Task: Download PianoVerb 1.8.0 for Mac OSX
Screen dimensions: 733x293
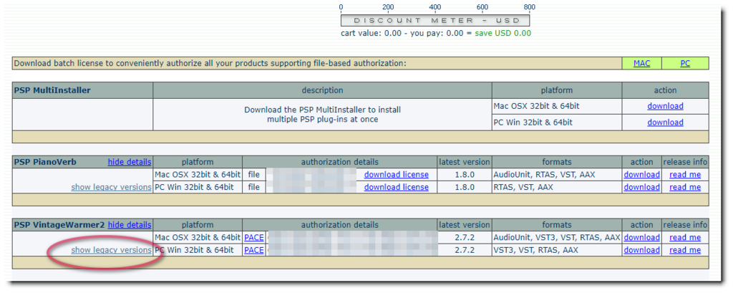Action: point(642,175)
